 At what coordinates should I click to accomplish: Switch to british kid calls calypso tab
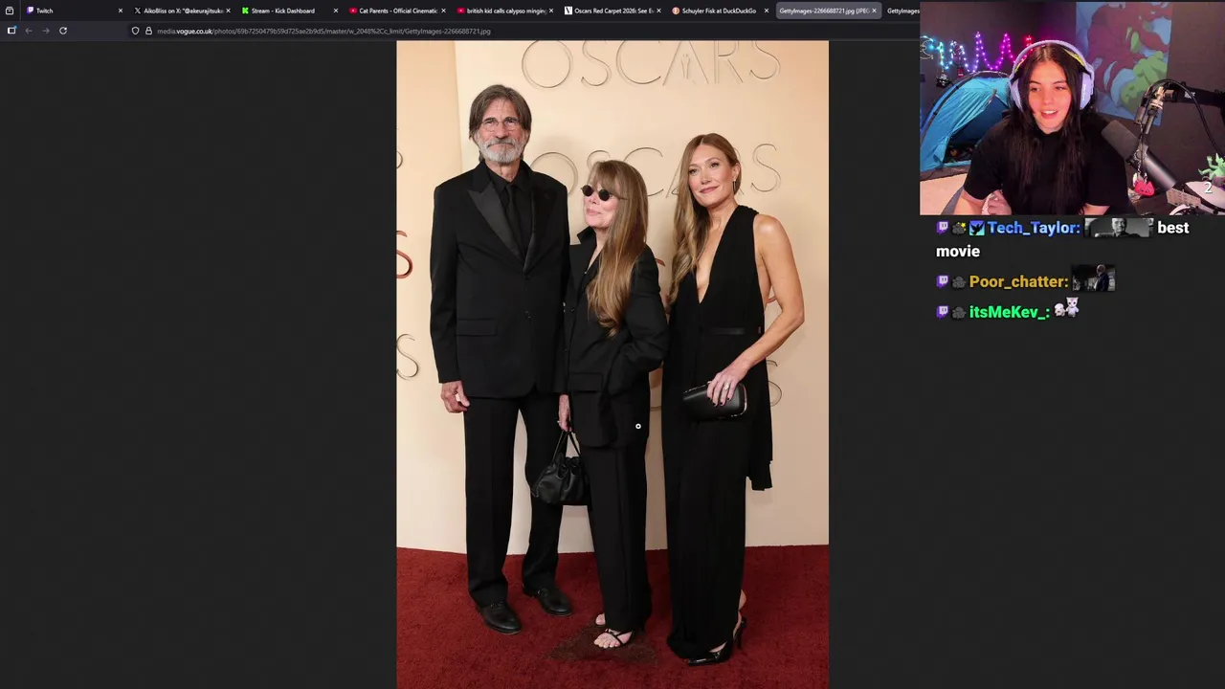coord(503,11)
